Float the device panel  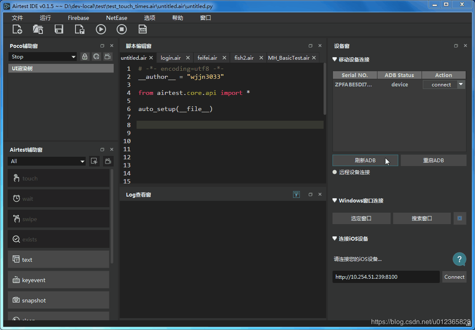click(456, 46)
